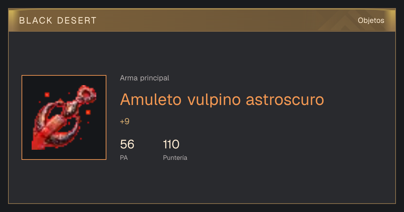This screenshot has height=212, width=404.
Task: Open the Amuleto vulpino astroscuro item name
Action: pos(222,99)
